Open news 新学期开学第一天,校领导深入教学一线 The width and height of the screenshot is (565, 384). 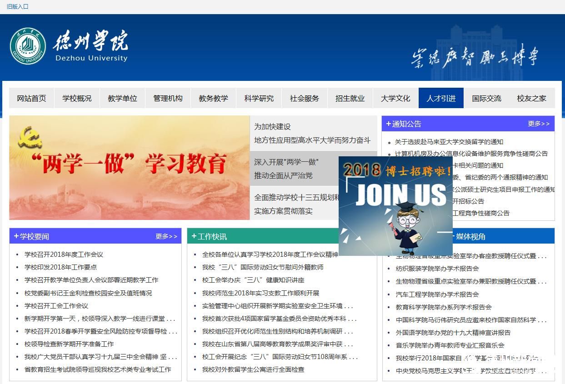[100, 319]
